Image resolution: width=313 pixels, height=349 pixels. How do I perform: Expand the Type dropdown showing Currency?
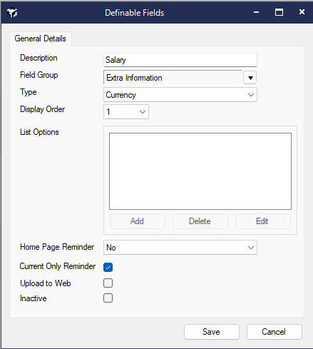pyautogui.click(x=180, y=95)
